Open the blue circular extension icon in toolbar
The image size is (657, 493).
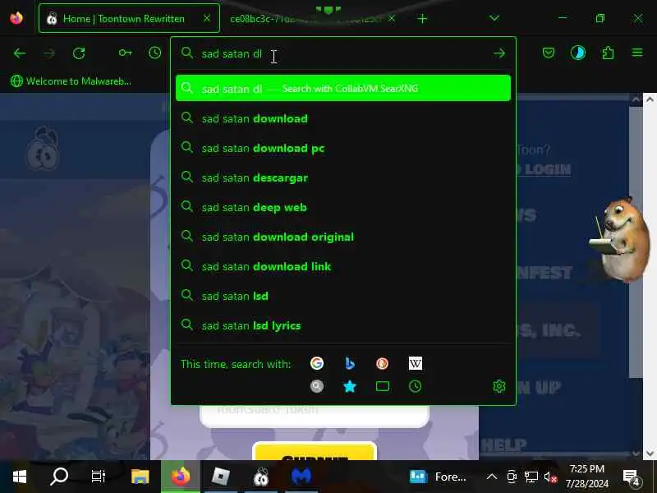click(578, 53)
